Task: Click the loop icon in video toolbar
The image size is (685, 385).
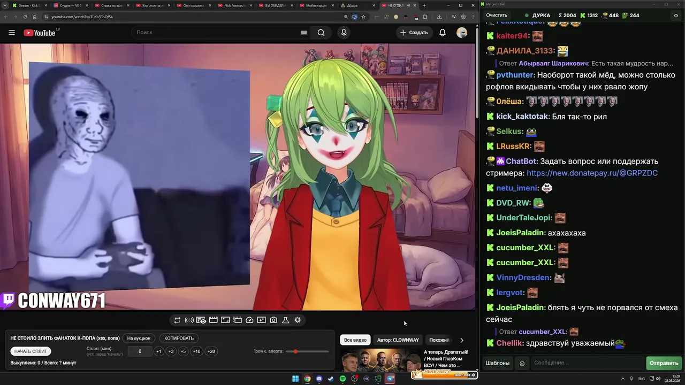Action: [x=177, y=320]
